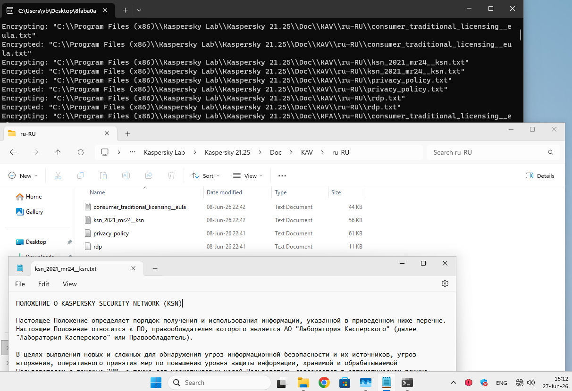Open Notepad File menu

(x=20, y=284)
